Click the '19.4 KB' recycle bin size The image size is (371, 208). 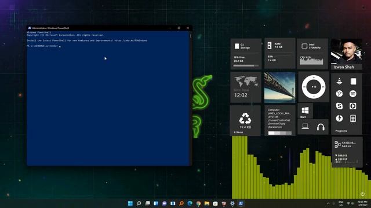(x=245, y=127)
